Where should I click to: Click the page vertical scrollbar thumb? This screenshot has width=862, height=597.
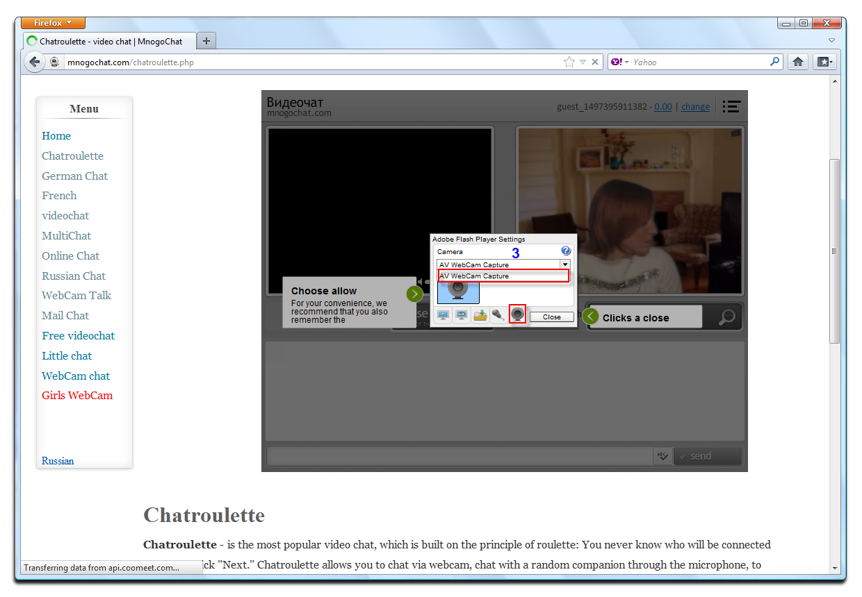pyautogui.click(x=836, y=251)
